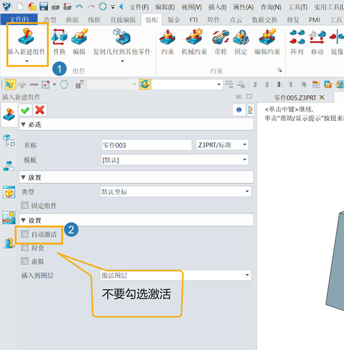
Task: Switch to the 焊件 ribbon tab
Action: (213, 20)
